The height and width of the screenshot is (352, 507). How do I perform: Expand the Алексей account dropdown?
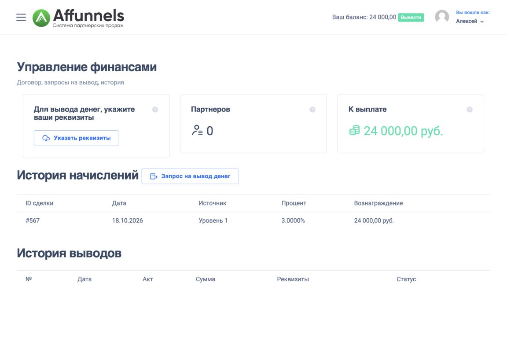[470, 21]
